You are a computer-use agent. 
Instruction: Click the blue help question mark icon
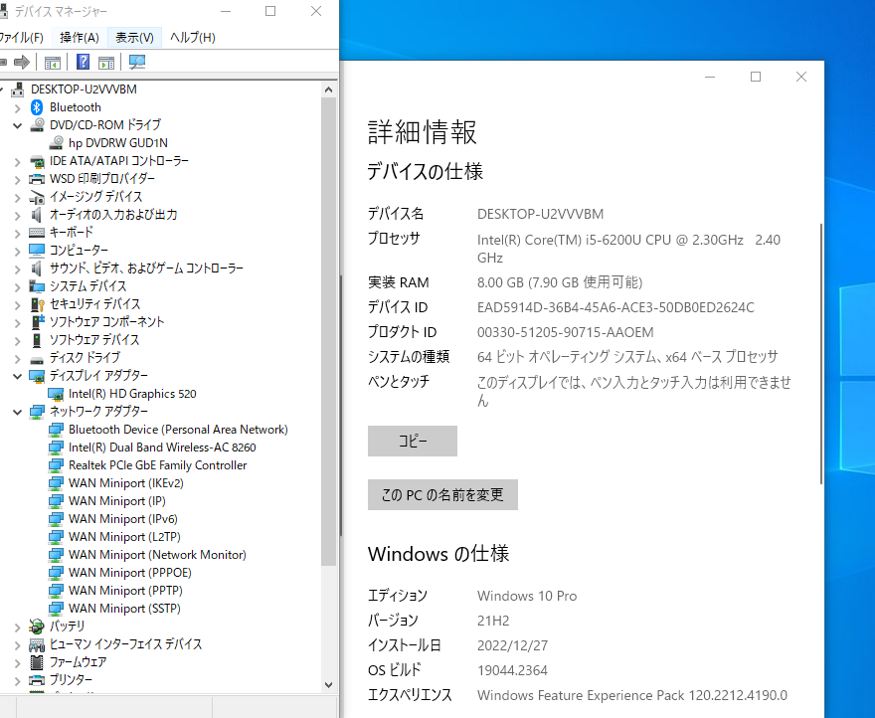point(83,62)
